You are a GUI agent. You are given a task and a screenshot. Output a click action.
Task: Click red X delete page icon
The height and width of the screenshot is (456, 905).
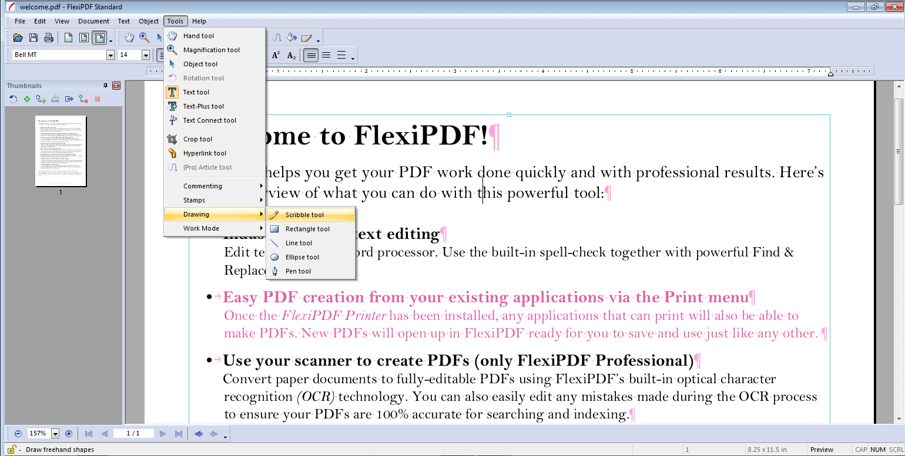point(98,99)
